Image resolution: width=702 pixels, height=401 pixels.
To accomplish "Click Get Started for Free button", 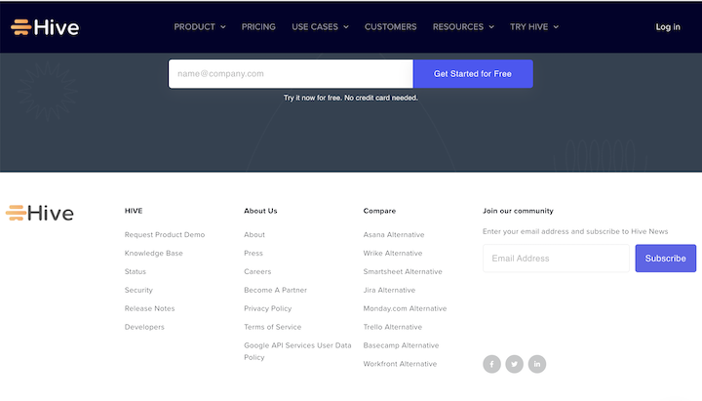I will click(x=473, y=74).
